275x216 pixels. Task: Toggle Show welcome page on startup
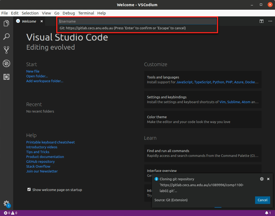(29, 189)
